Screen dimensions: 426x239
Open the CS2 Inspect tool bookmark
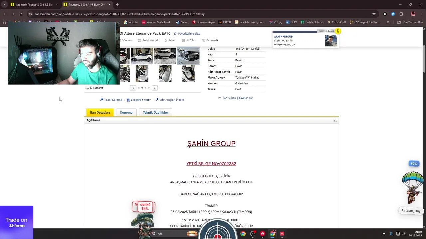[364, 22]
